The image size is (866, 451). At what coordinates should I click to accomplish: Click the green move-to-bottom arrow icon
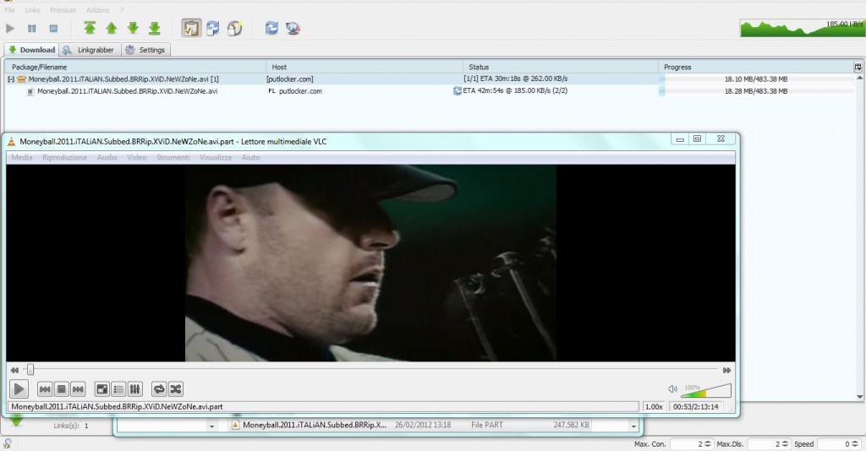[x=154, y=29]
